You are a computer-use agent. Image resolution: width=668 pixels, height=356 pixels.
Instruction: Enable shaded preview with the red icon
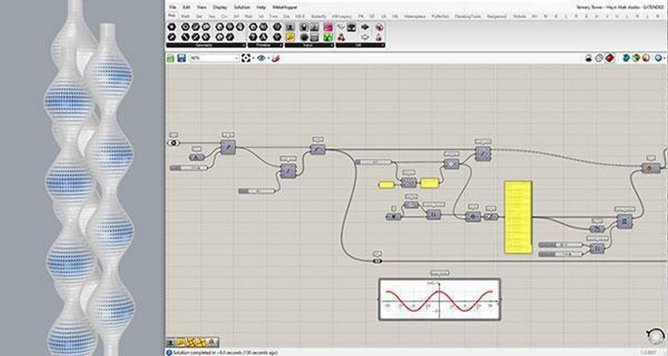click(610, 58)
